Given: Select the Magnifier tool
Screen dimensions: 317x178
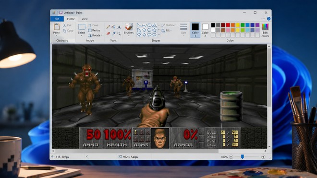Looking at the screenshot, I should [119, 34].
